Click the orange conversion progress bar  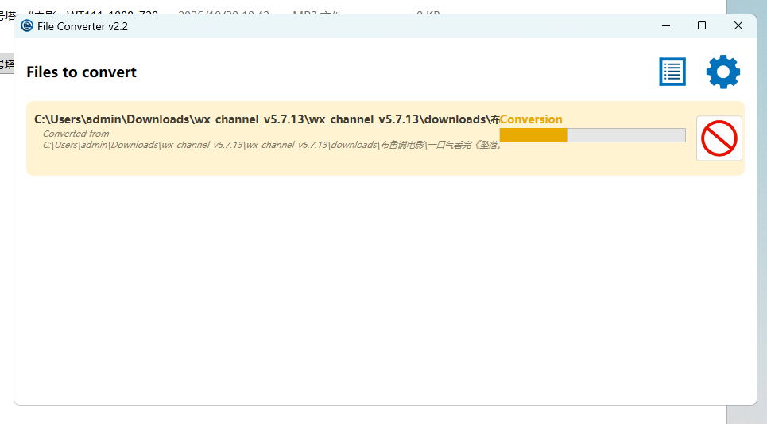coord(592,135)
